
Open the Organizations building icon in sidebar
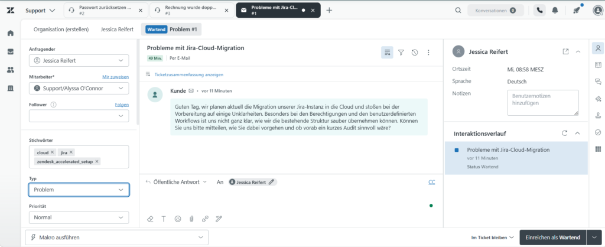[11, 89]
